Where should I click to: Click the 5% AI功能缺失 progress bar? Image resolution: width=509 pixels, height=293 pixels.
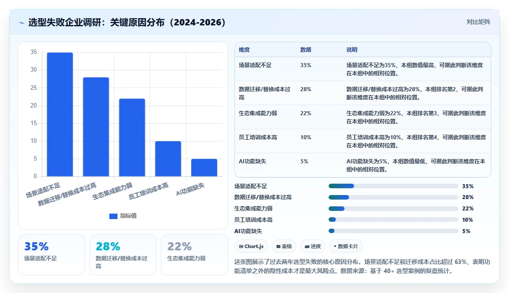pos(394,231)
